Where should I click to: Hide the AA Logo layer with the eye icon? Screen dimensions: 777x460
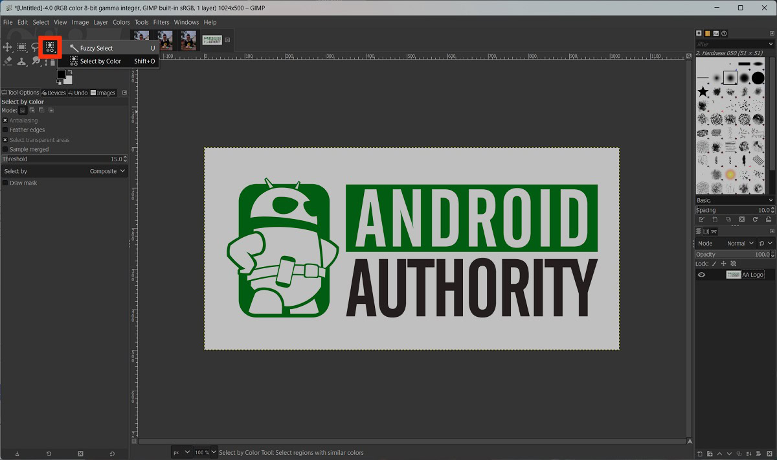click(701, 275)
